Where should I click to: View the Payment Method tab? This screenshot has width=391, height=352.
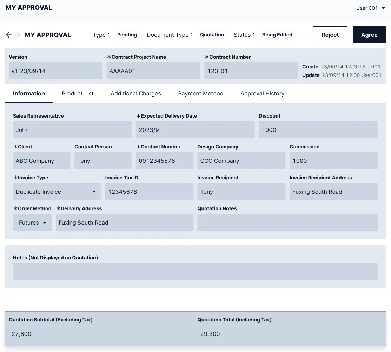click(x=200, y=93)
